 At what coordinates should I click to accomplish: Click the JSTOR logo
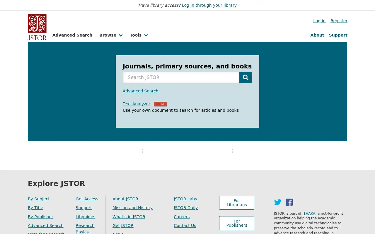(37, 27)
